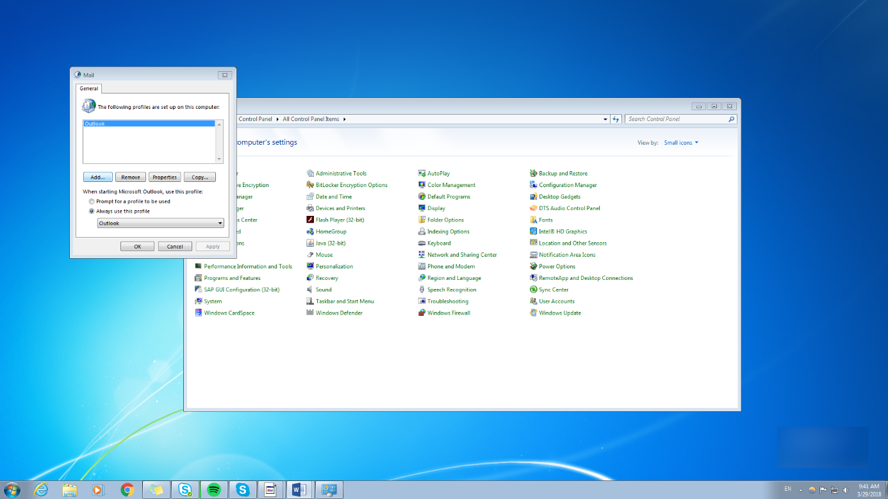The height and width of the screenshot is (499, 888).
Task: Open Devices and Printers
Action: point(336,208)
